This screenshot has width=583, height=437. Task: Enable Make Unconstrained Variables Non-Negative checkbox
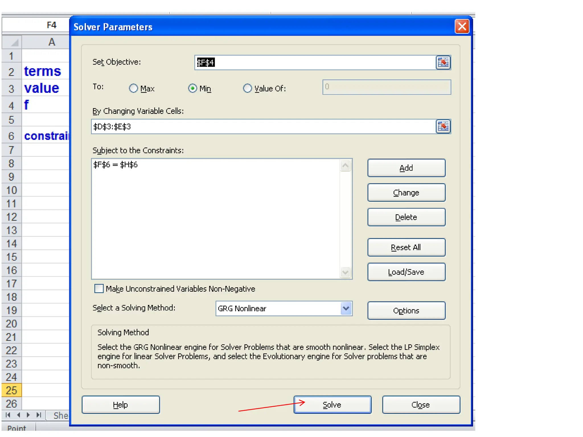(99, 288)
